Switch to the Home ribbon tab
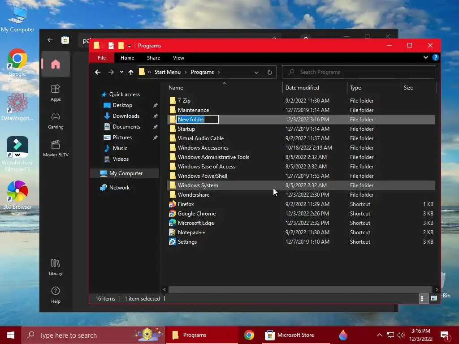This screenshot has width=459, height=344. coord(127,58)
